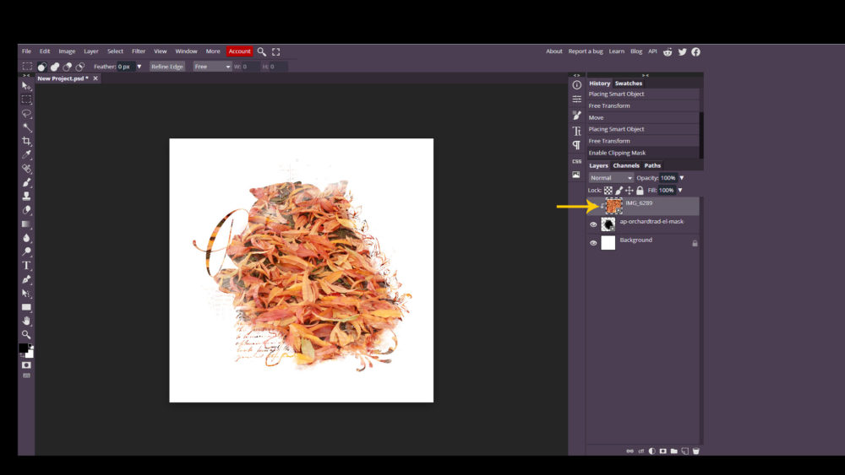
Task: Click the Refine Edge button
Action: [x=167, y=67]
